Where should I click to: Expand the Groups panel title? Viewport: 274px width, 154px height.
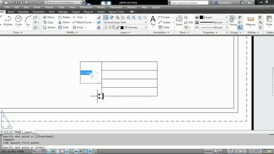[235, 33]
